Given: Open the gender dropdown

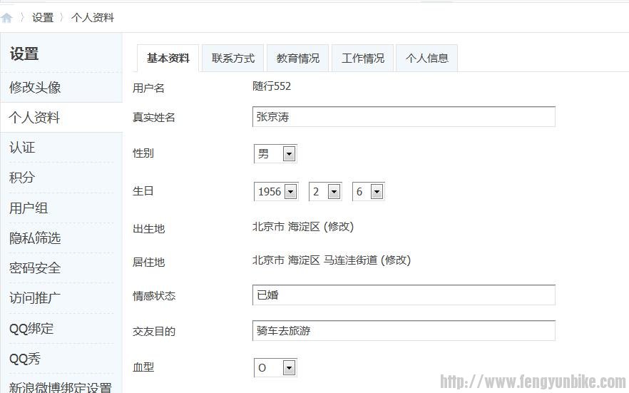Looking at the screenshot, I should point(275,153).
